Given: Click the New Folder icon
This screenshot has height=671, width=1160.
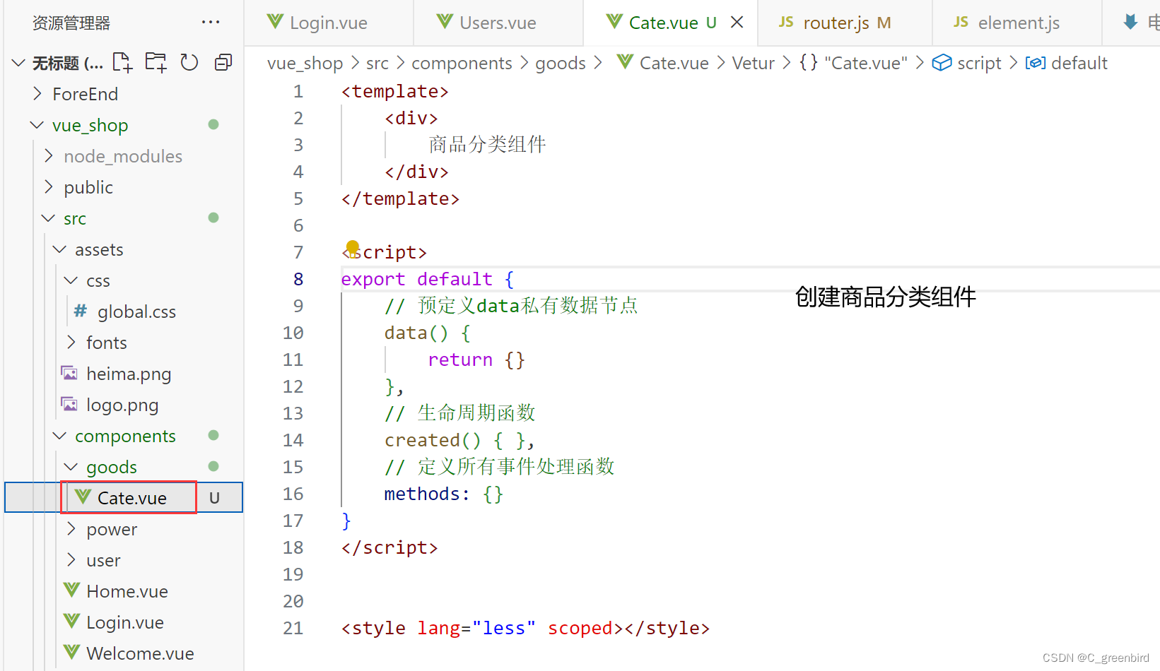Looking at the screenshot, I should point(156,63).
